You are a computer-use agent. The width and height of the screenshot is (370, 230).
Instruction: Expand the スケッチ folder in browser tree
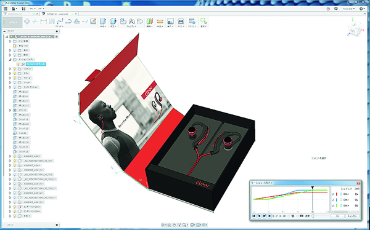[10, 82]
